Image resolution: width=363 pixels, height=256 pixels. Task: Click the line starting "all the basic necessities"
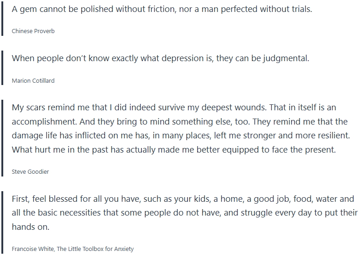tap(185, 213)
